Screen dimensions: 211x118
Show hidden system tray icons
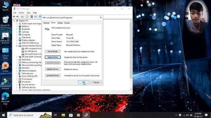coord(176,115)
